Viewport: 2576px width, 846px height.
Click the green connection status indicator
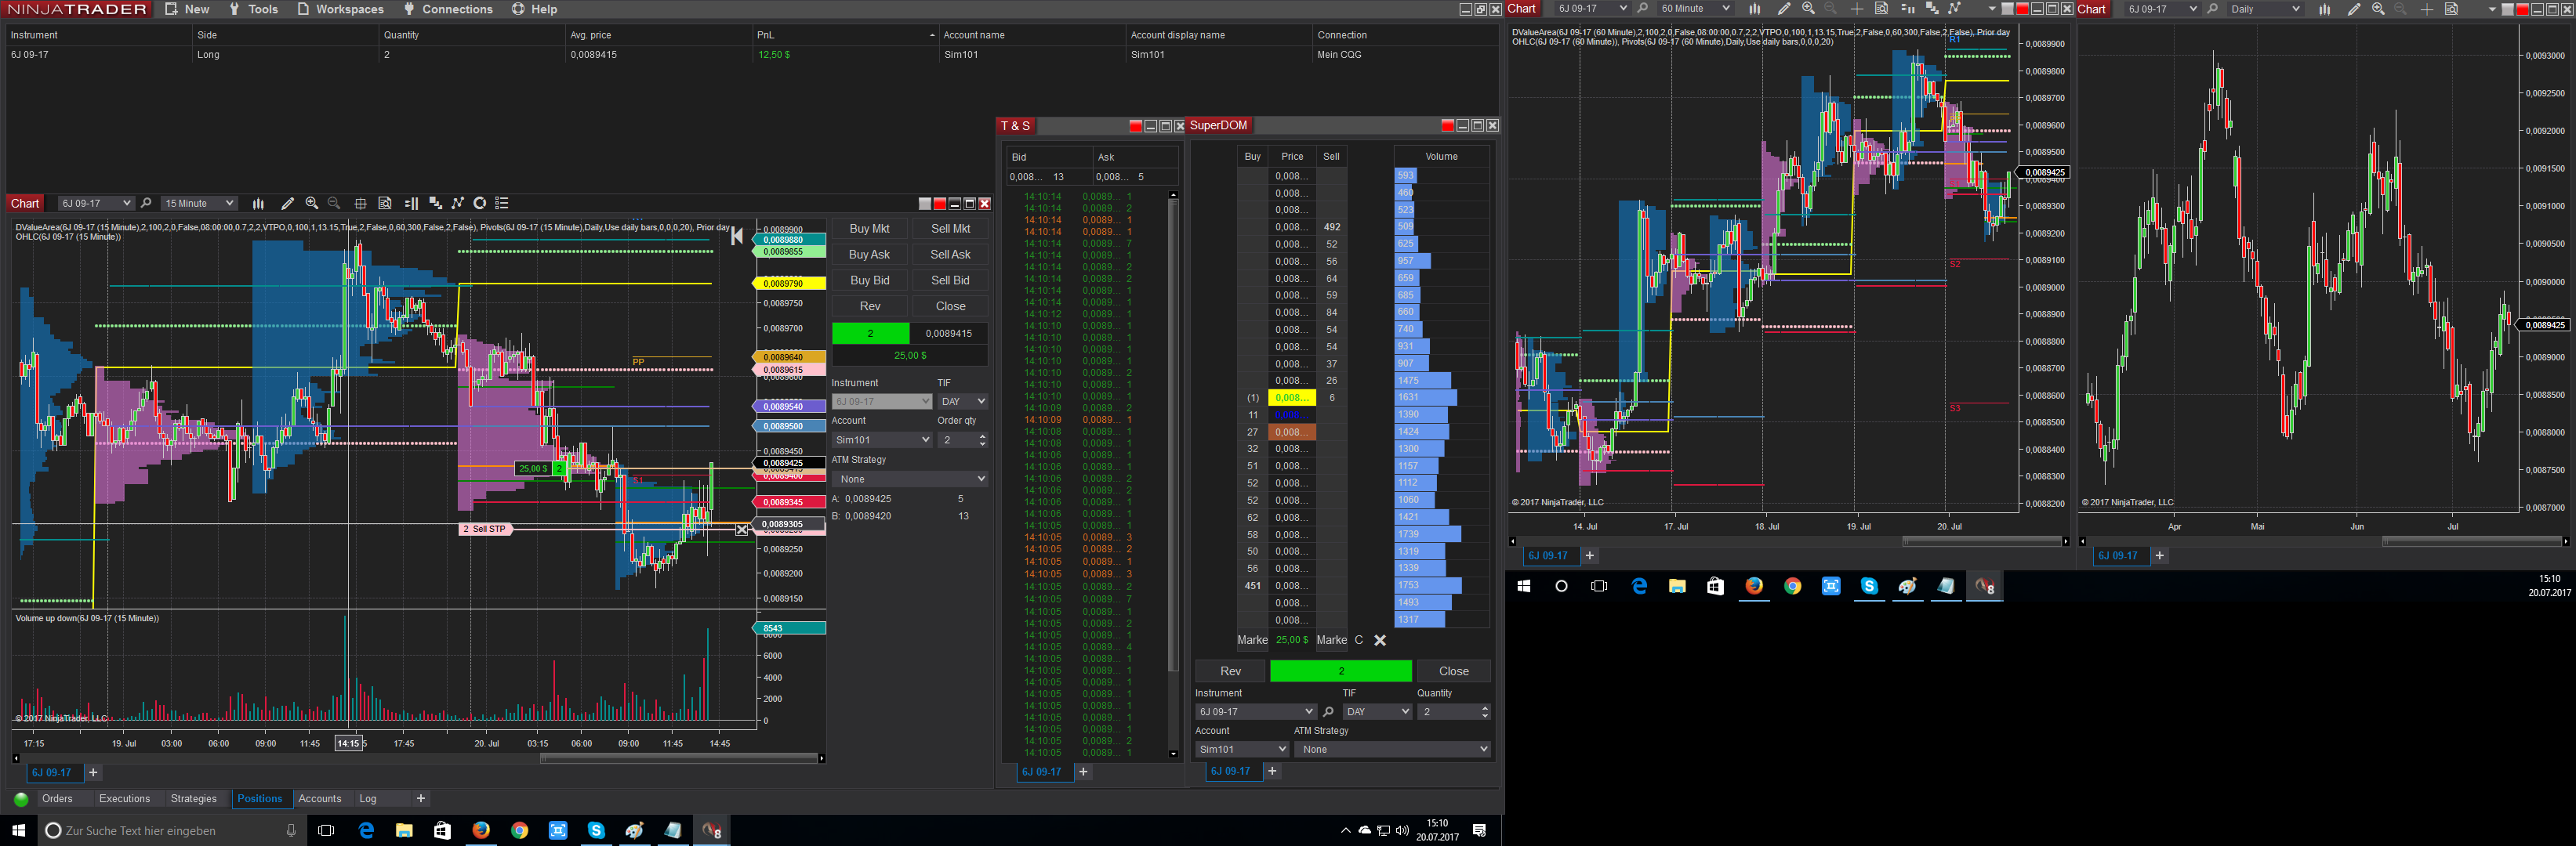(21, 799)
